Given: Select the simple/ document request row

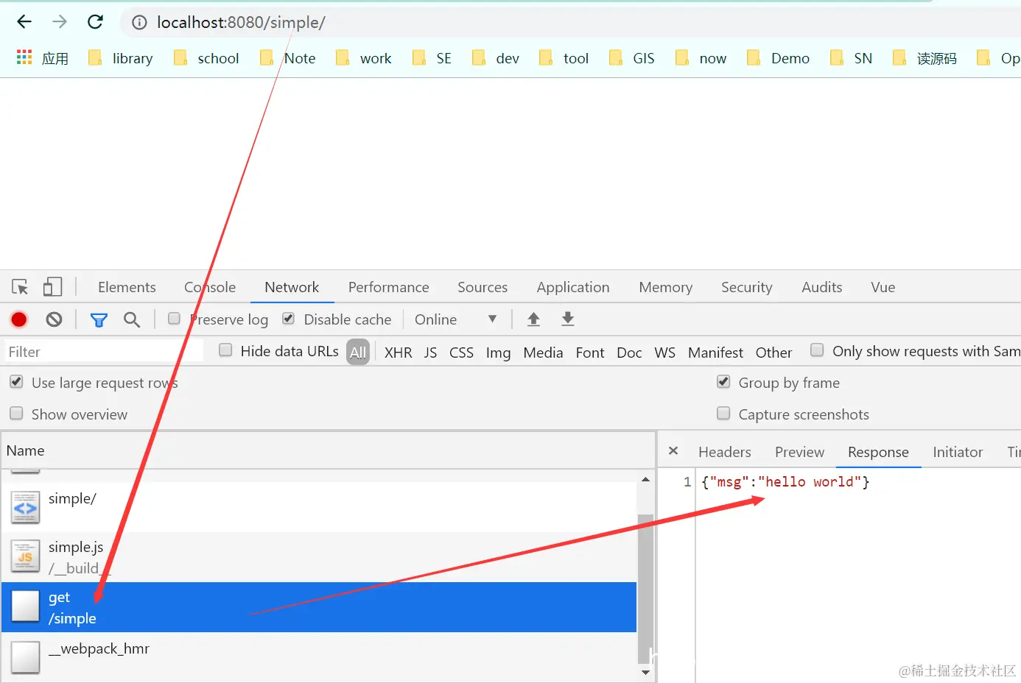Looking at the screenshot, I should tap(319, 506).
